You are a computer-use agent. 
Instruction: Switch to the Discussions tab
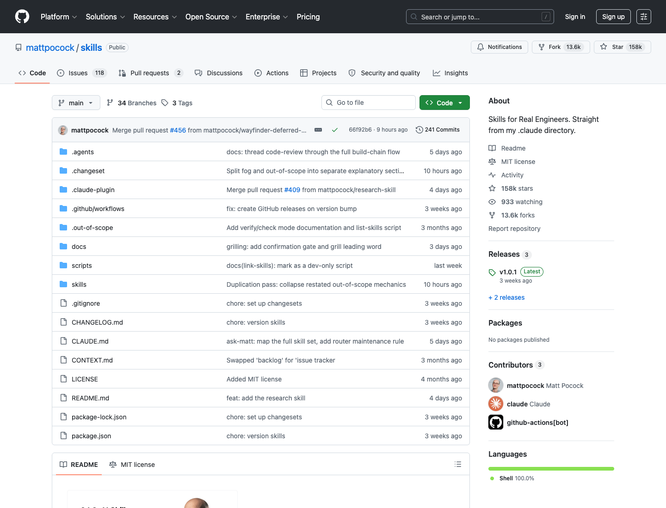[x=219, y=73]
